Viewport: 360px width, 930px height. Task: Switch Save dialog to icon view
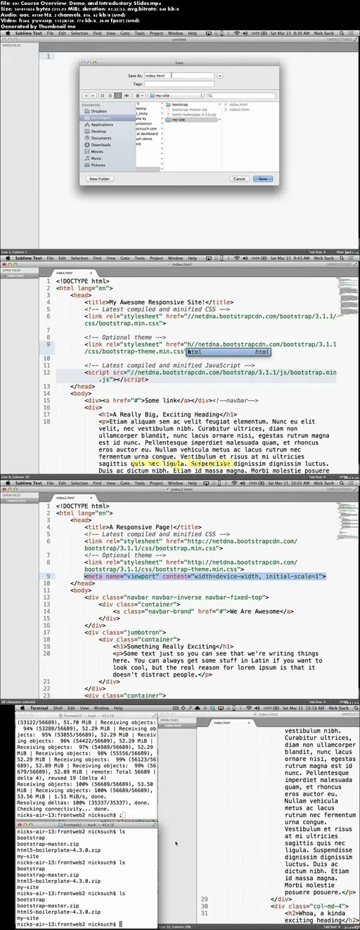(103, 95)
